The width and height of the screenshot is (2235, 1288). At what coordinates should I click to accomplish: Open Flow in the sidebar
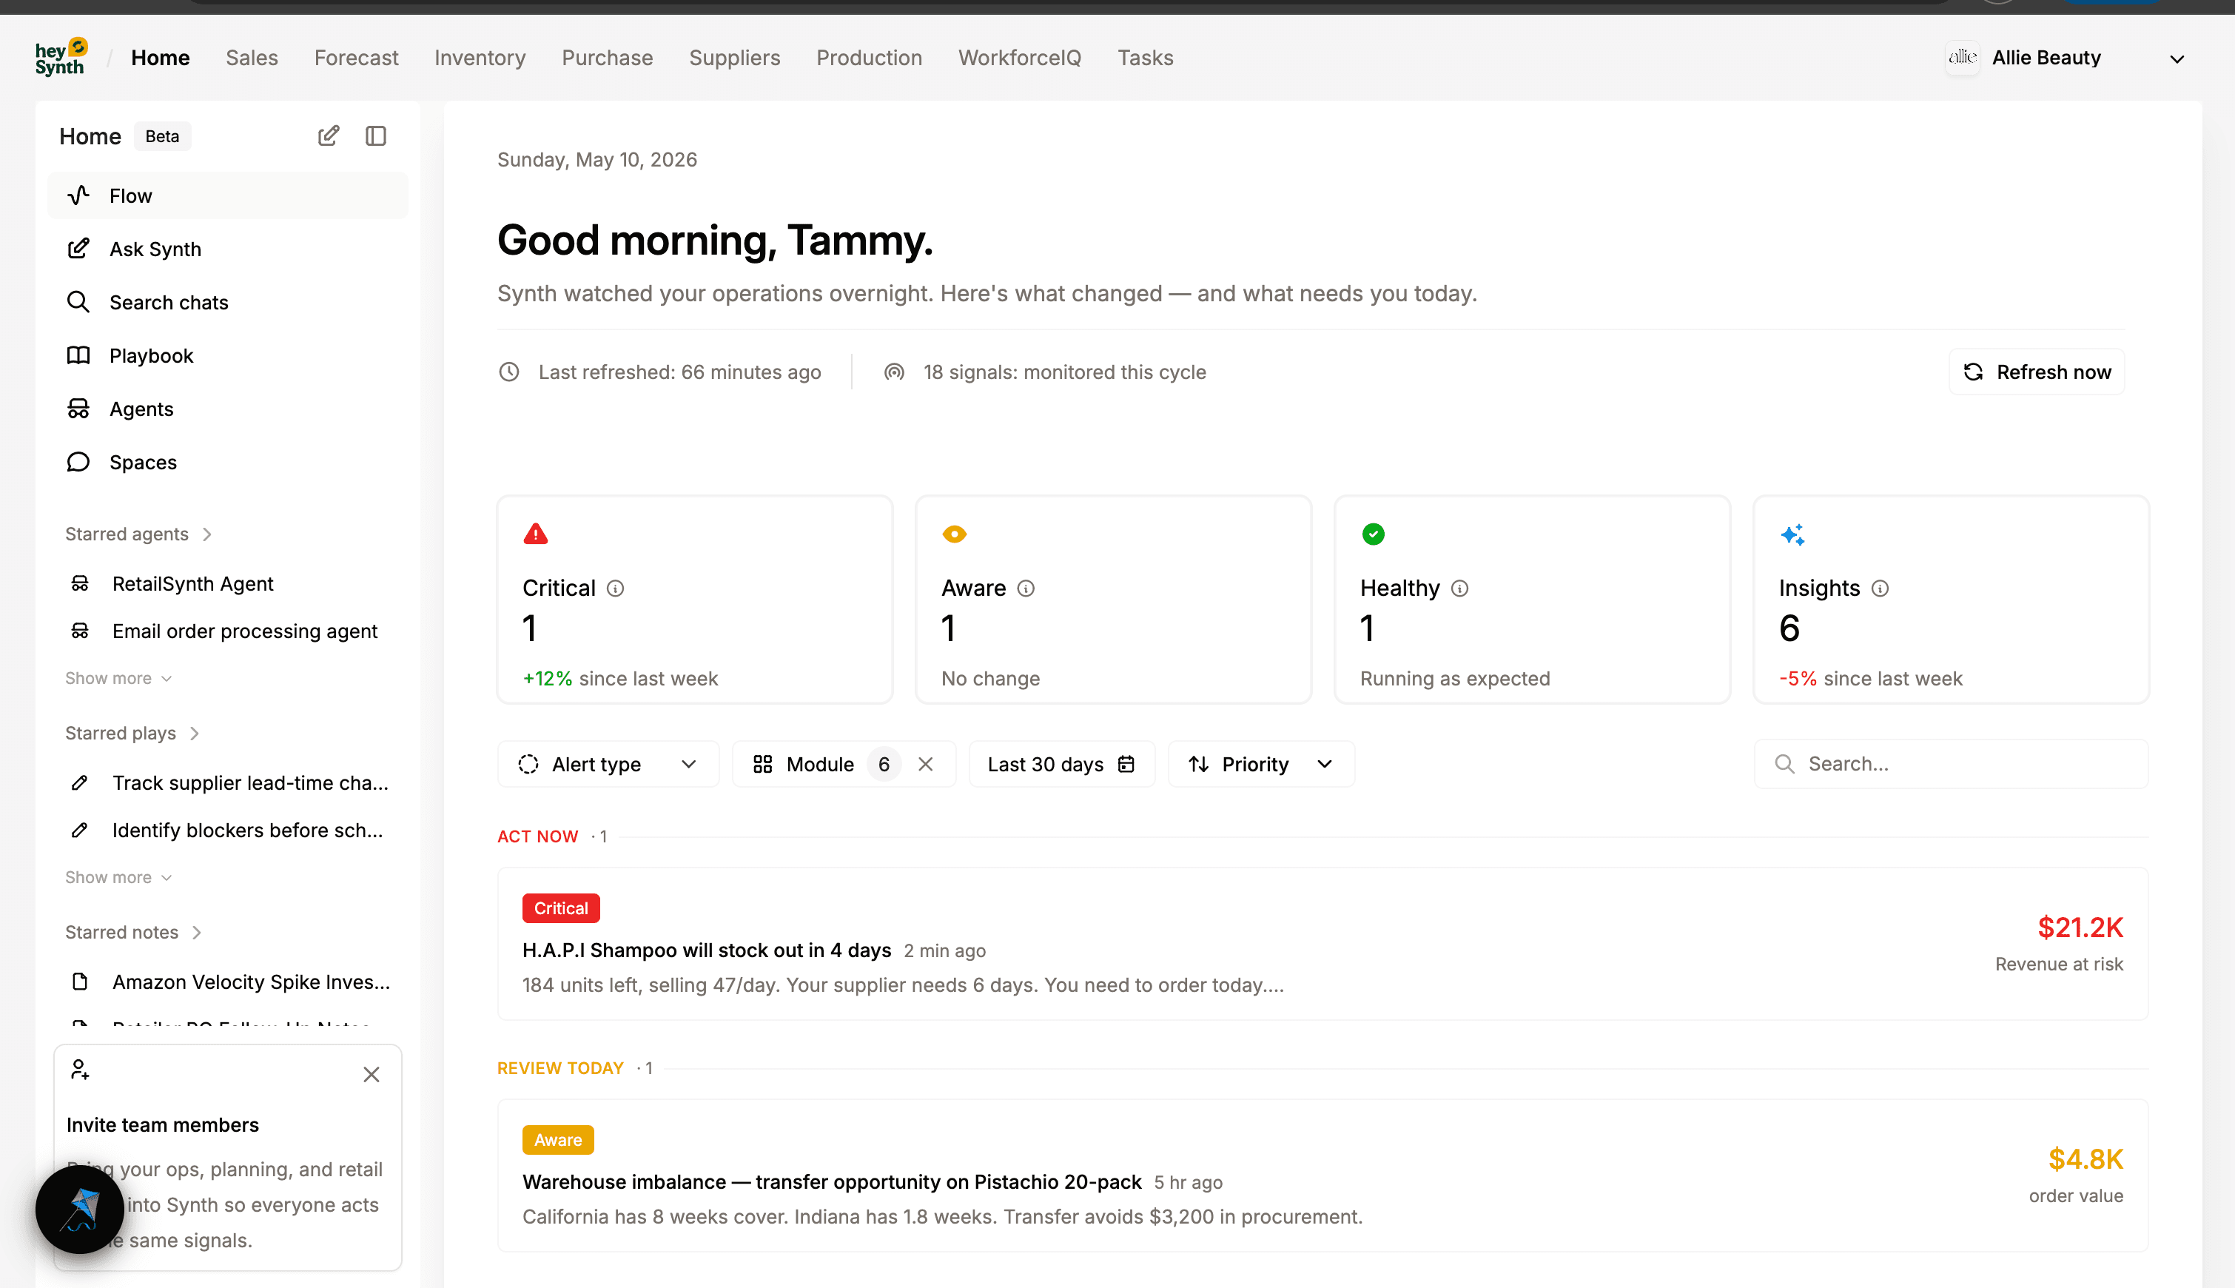coord(227,195)
